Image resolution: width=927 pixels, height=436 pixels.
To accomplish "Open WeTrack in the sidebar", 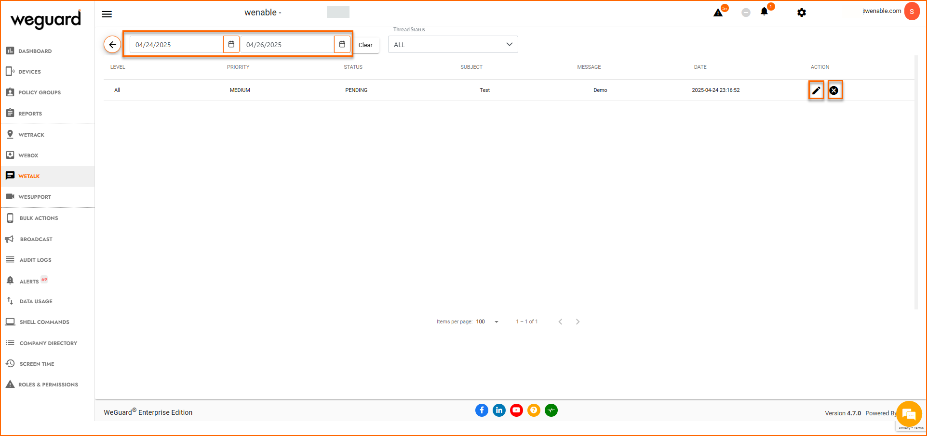I will 47,134.
